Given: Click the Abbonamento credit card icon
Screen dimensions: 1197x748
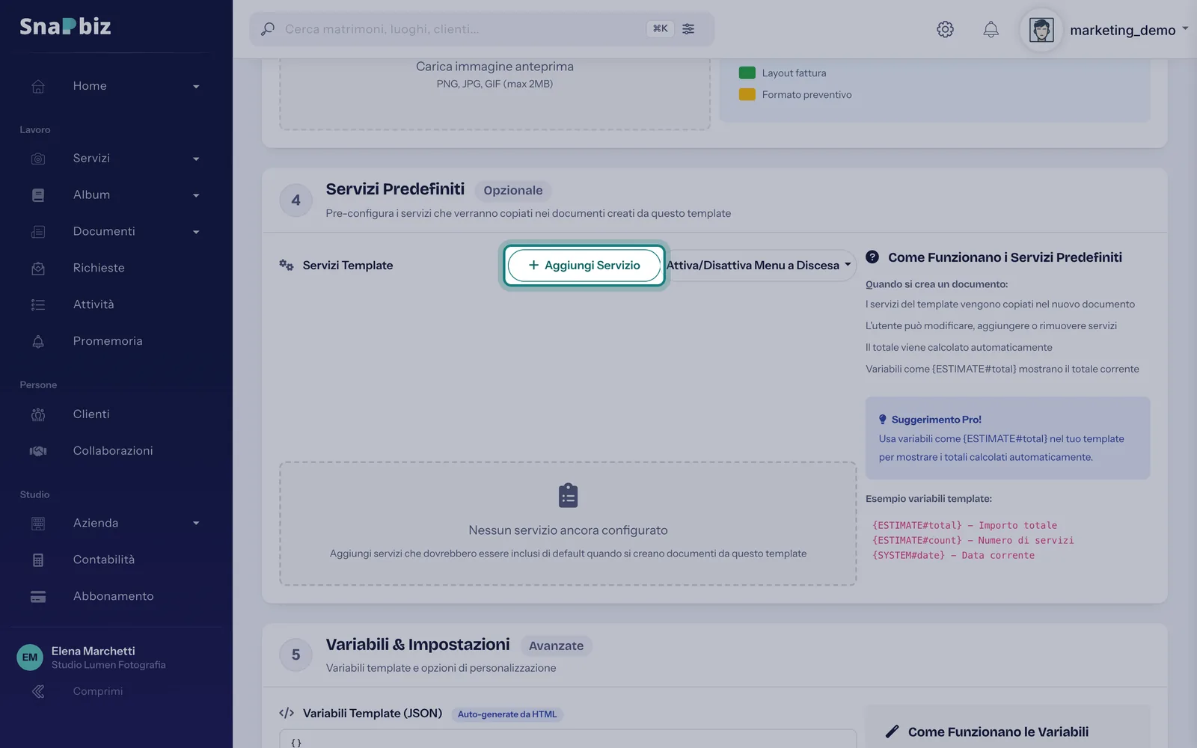Looking at the screenshot, I should (x=38, y=597).
